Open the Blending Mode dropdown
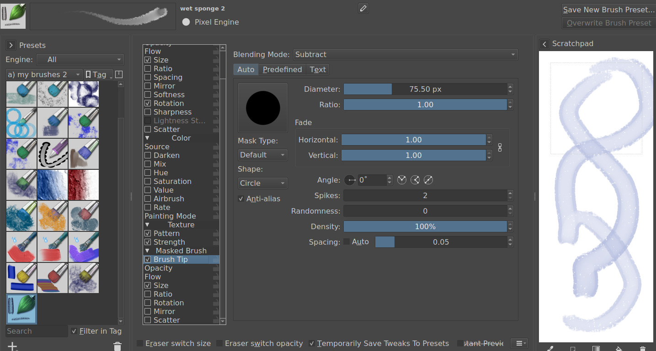This screenshot has height=351, width=656. click(x=405, y=54)
